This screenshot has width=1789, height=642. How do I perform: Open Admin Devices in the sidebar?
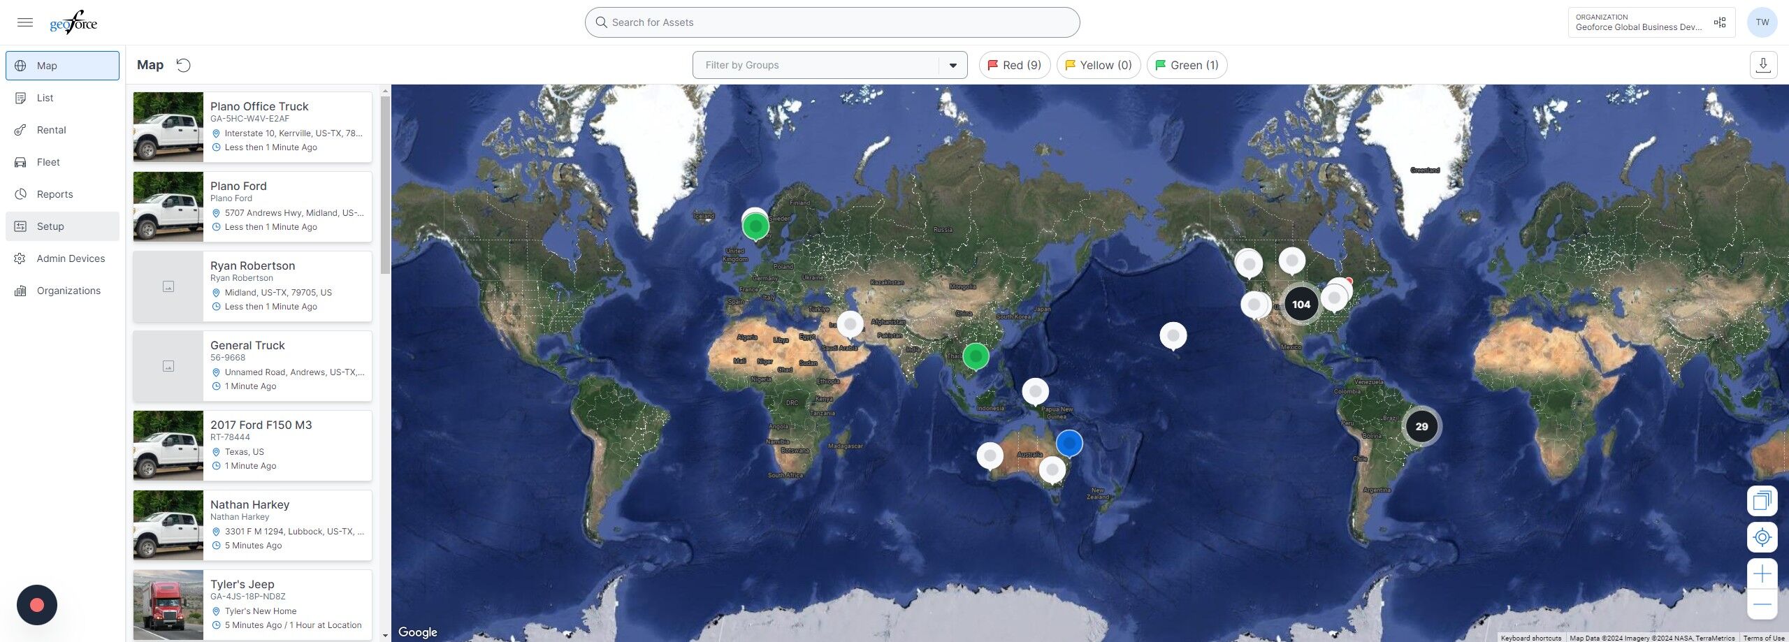click(x=62, y=258)
